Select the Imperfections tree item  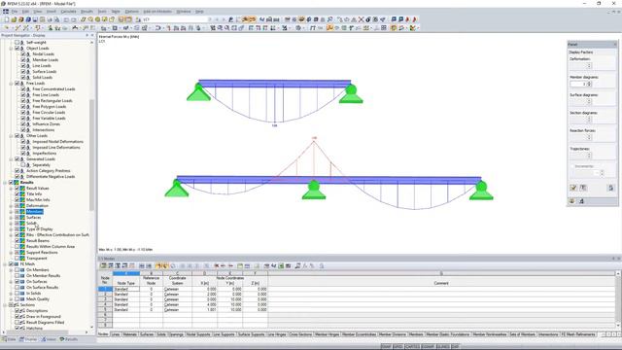45,154
